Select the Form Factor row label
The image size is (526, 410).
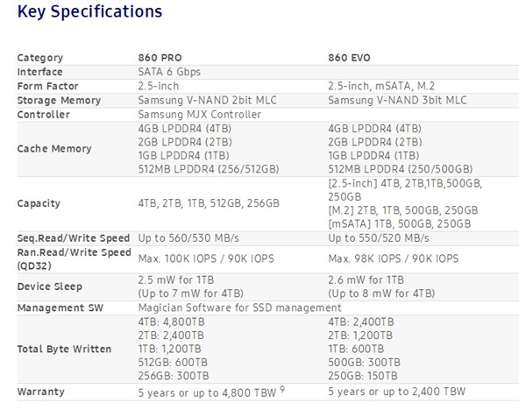[x=48, y=86]
